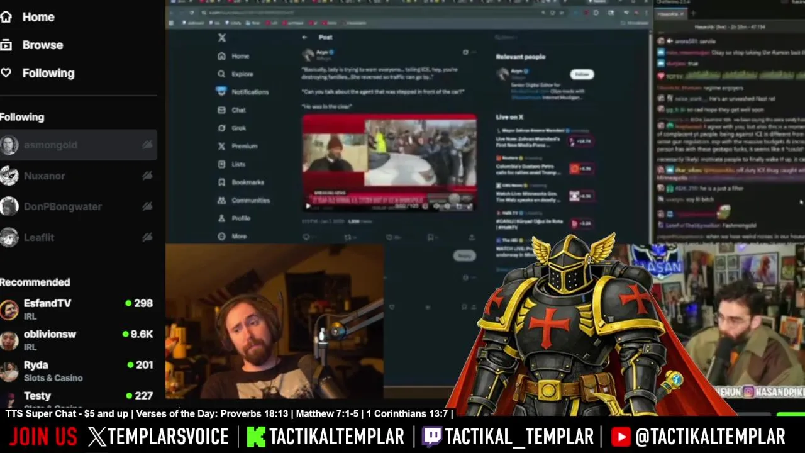Image resolution: width=805 pixels, height=453 pixels.
Task: Open recommended channel EsfandTV
Action: click(78, 309)
